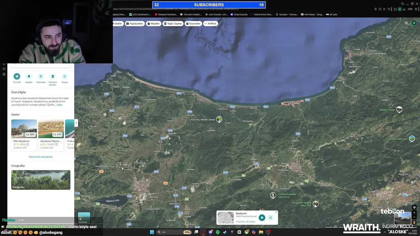Share Bozburun location from card
The image size is (420, 236).
tap(270, 218)
